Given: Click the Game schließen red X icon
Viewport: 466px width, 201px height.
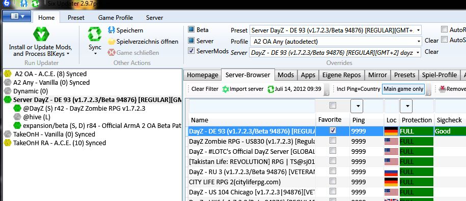Looking at the screenshot, I should click(112, 53).
